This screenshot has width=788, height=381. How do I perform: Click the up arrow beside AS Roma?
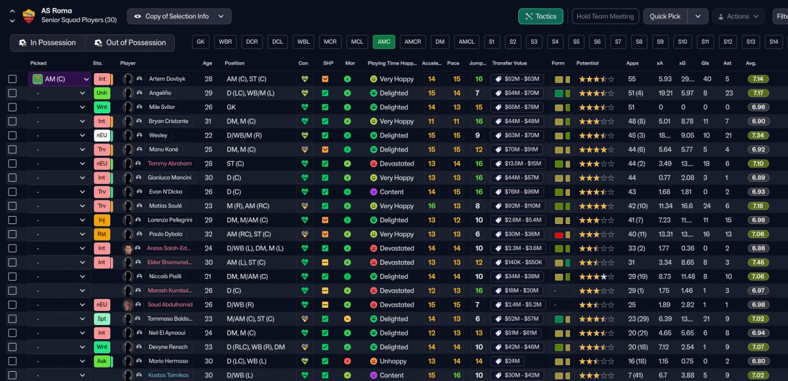point(12,10)
